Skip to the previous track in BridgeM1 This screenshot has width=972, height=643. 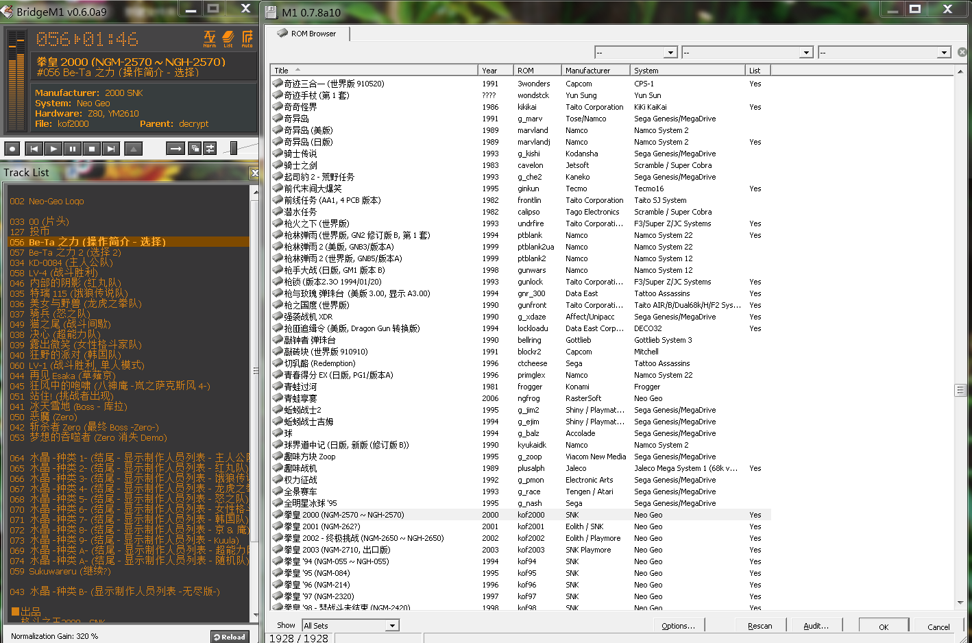coord(34,148)
